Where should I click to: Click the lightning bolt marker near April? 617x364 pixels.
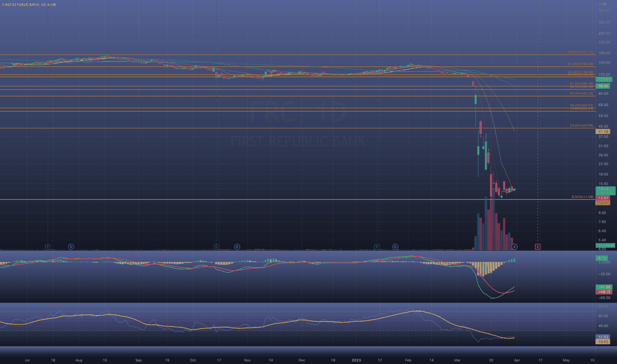(x=514, y=247)
